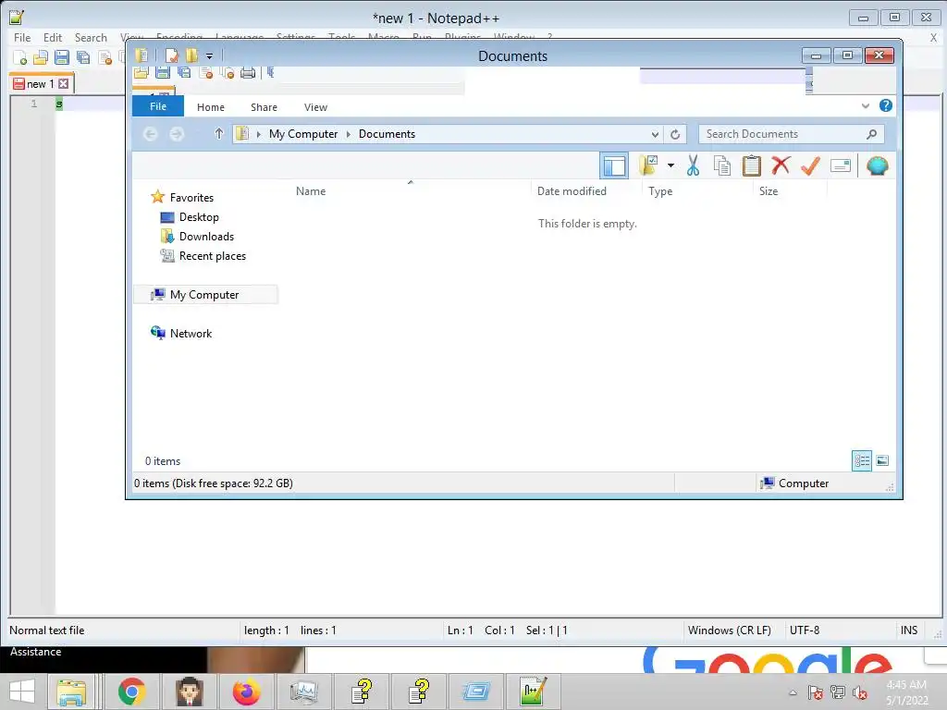
Task: Click the Search Documents field
Action: [792, 134]
